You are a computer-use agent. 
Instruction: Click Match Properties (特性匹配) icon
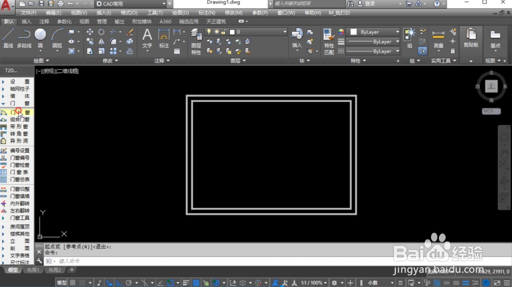[329, 42]
